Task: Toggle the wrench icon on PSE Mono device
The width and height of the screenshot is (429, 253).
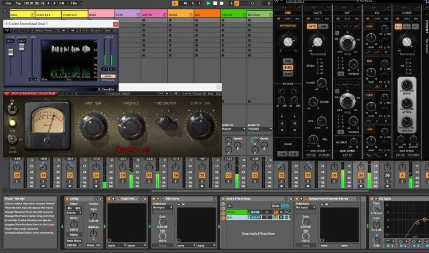Action: click(162, 199)
